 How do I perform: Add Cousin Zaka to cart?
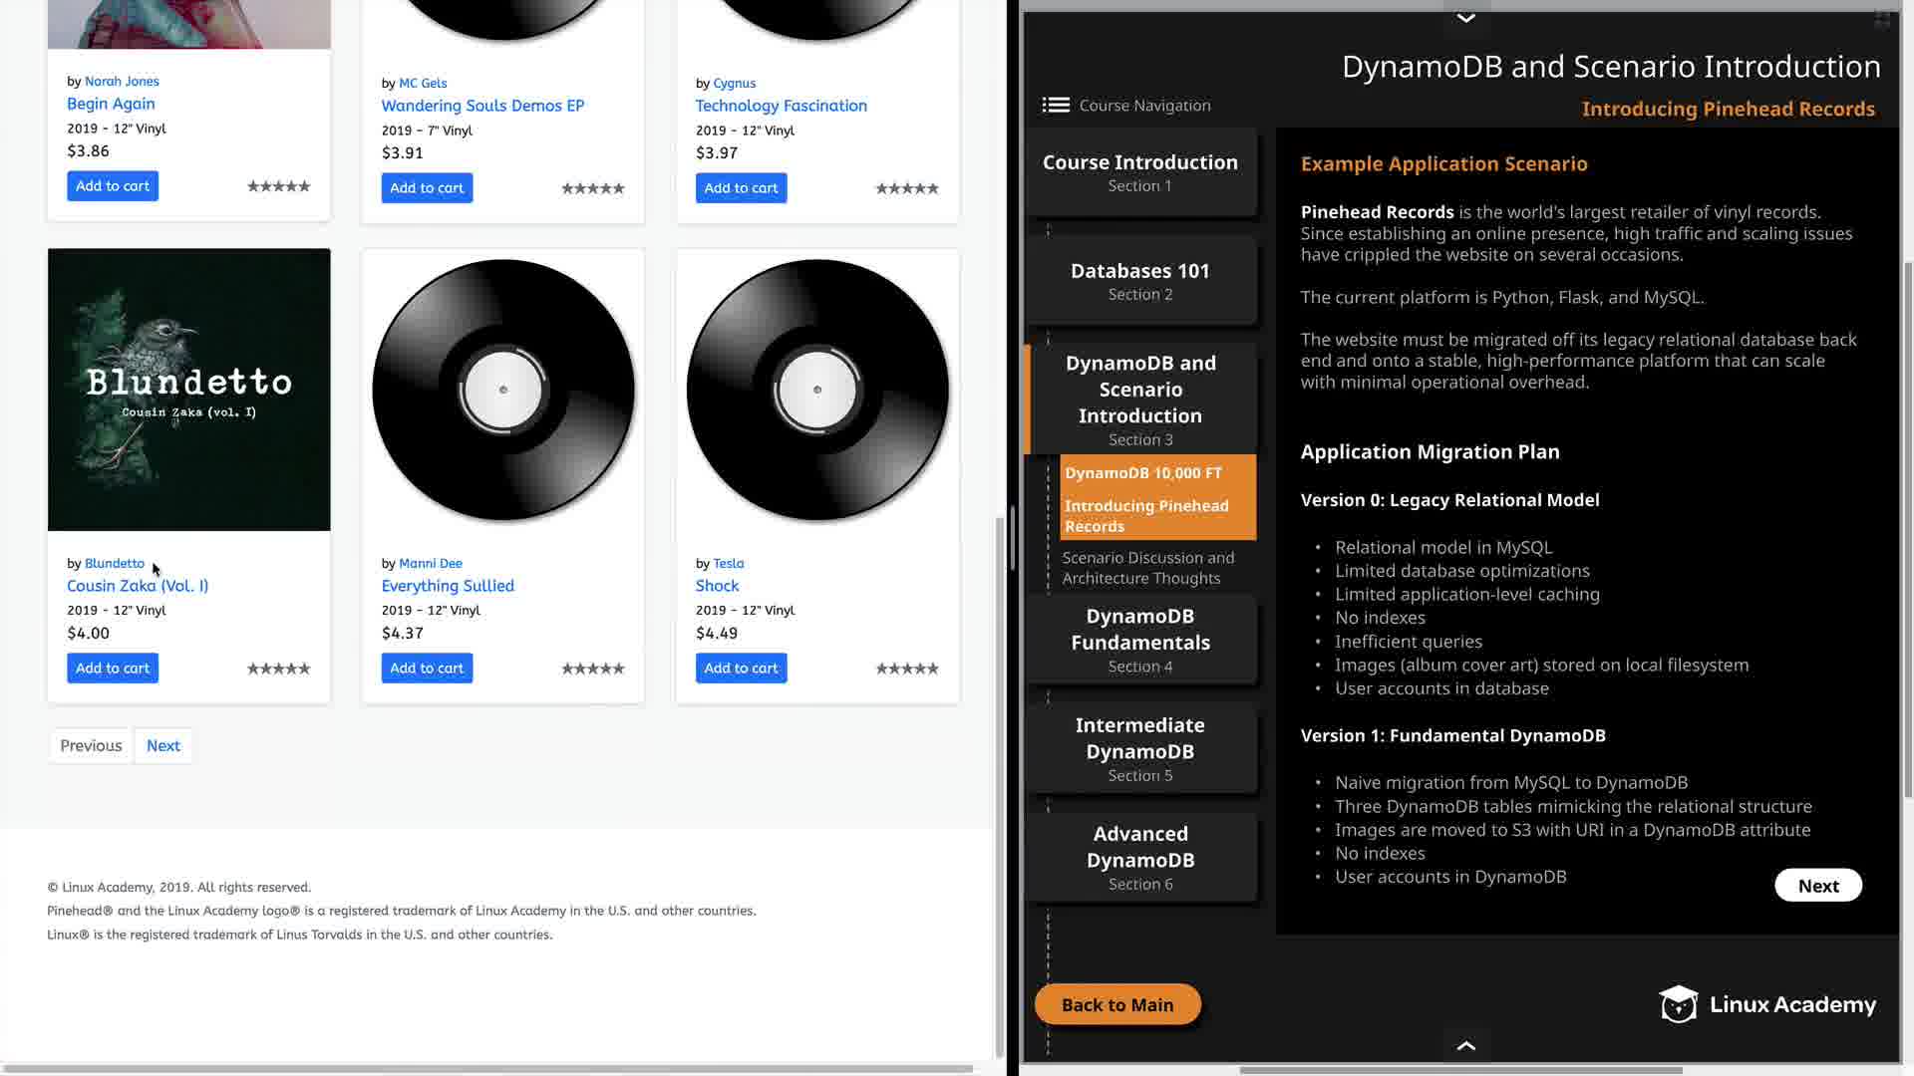(x=113, y=669)
